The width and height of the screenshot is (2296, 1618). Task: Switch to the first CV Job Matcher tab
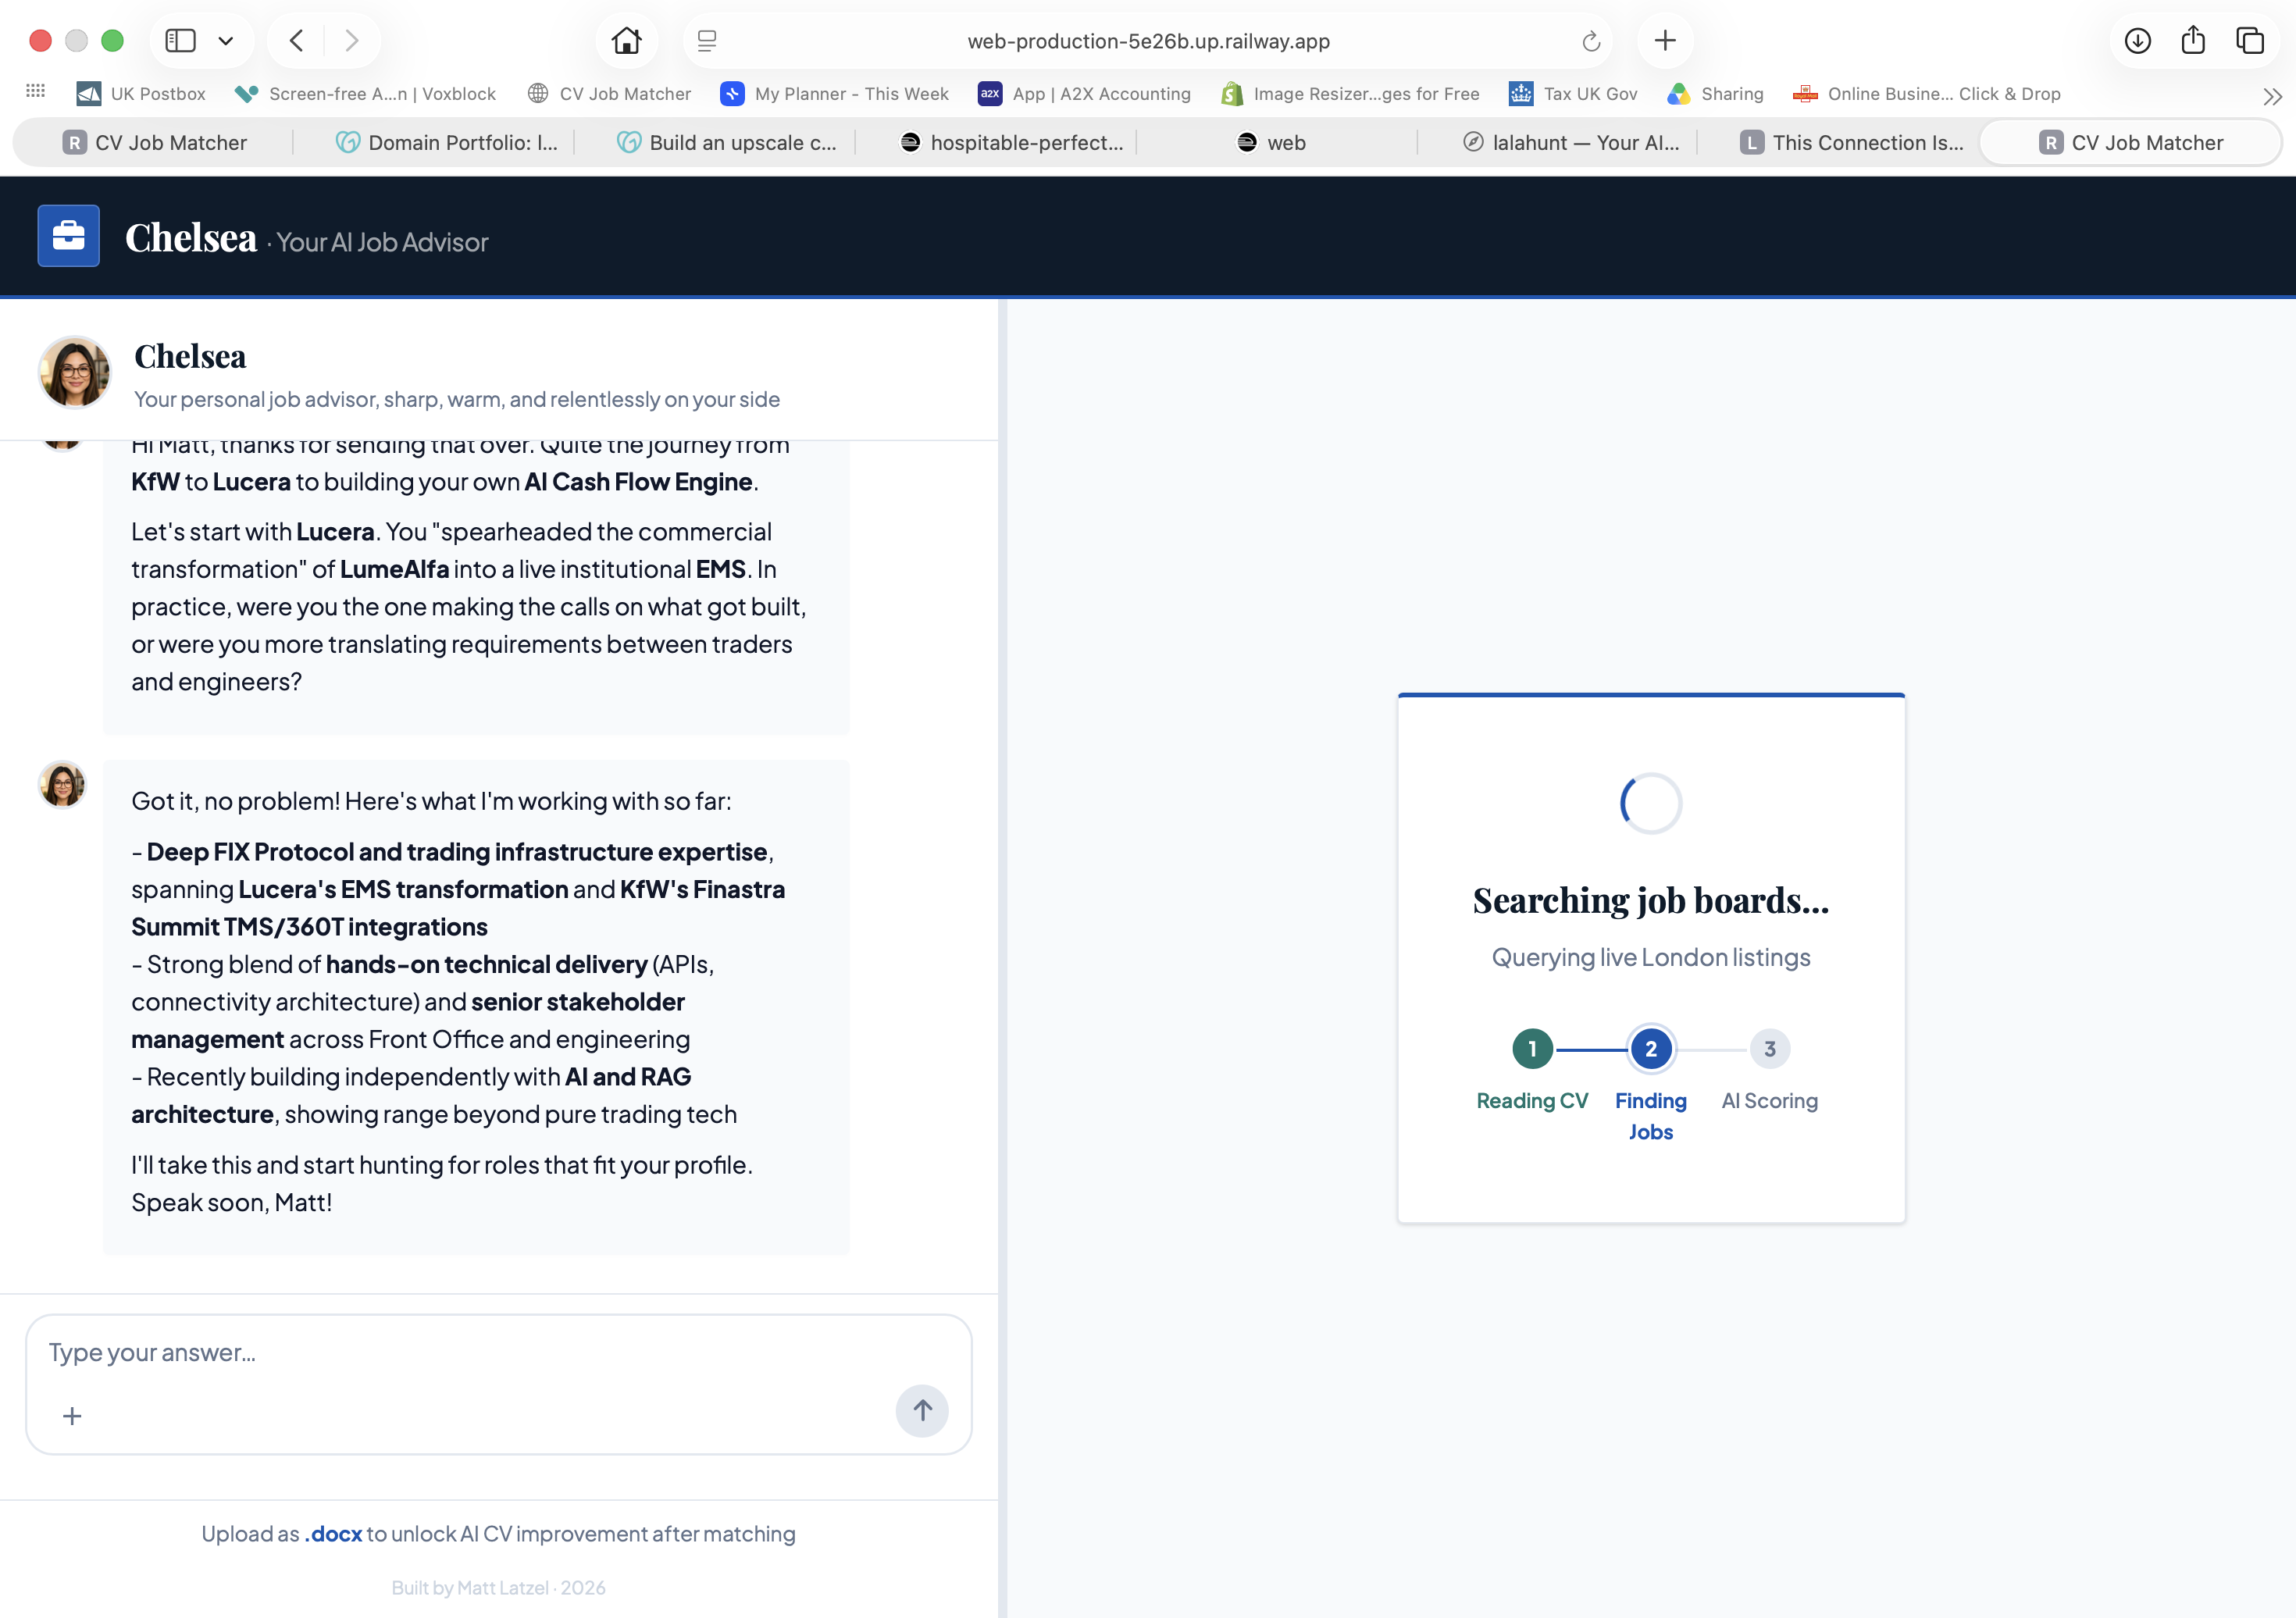pos(155,143)
